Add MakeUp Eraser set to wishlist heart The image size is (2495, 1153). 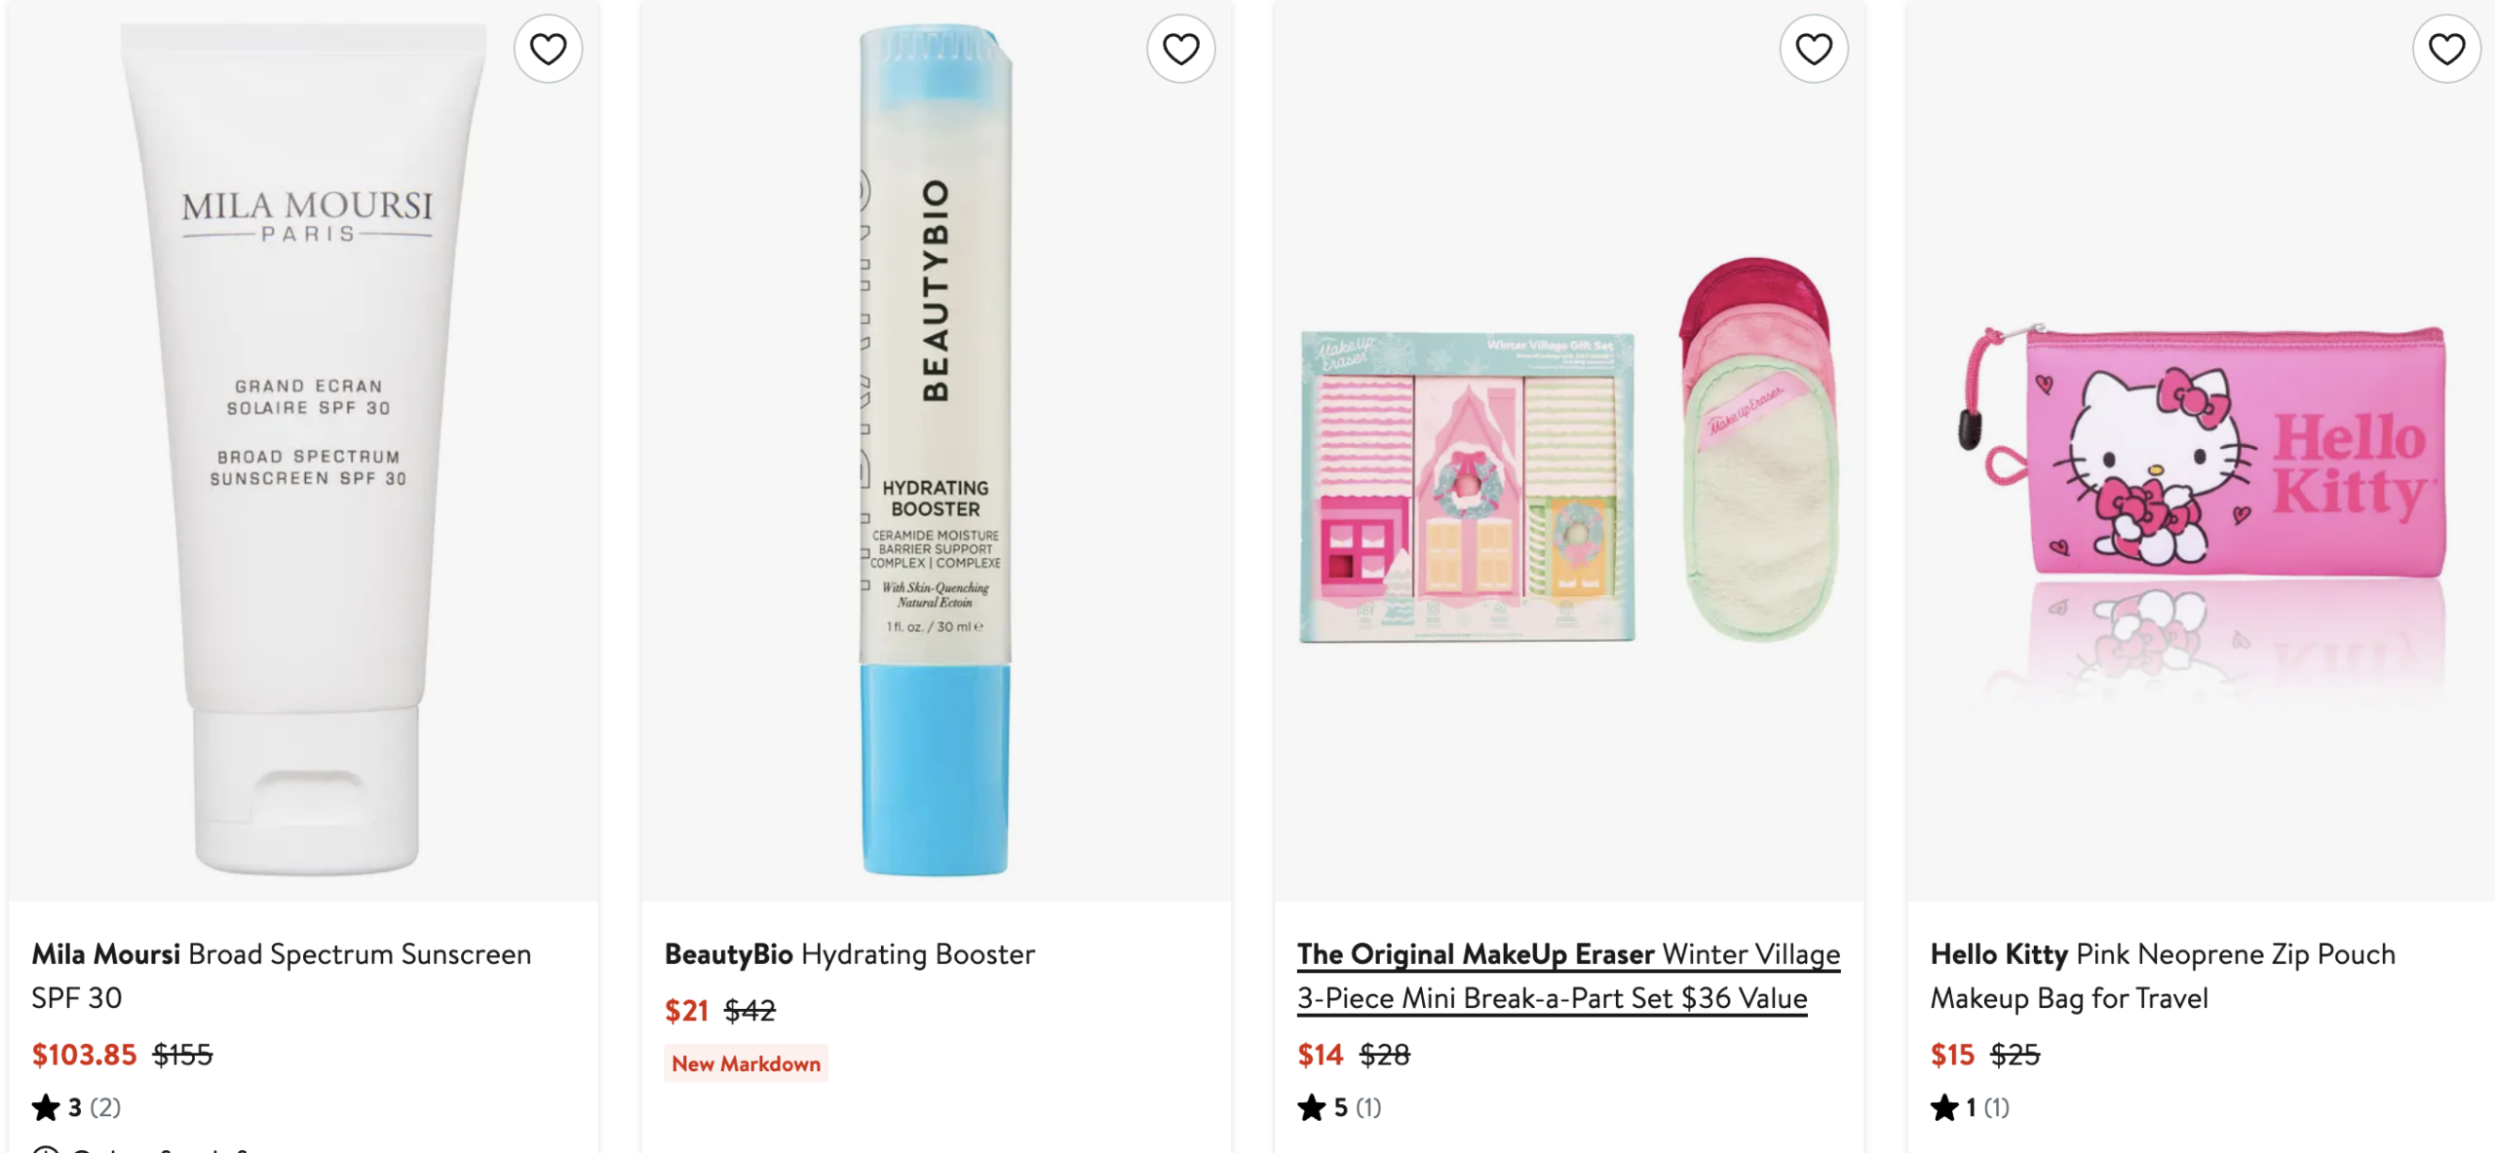pos(1813,49)
